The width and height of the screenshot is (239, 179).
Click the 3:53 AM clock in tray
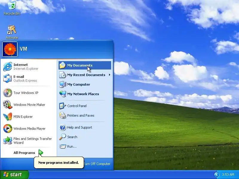click(228, 175)
